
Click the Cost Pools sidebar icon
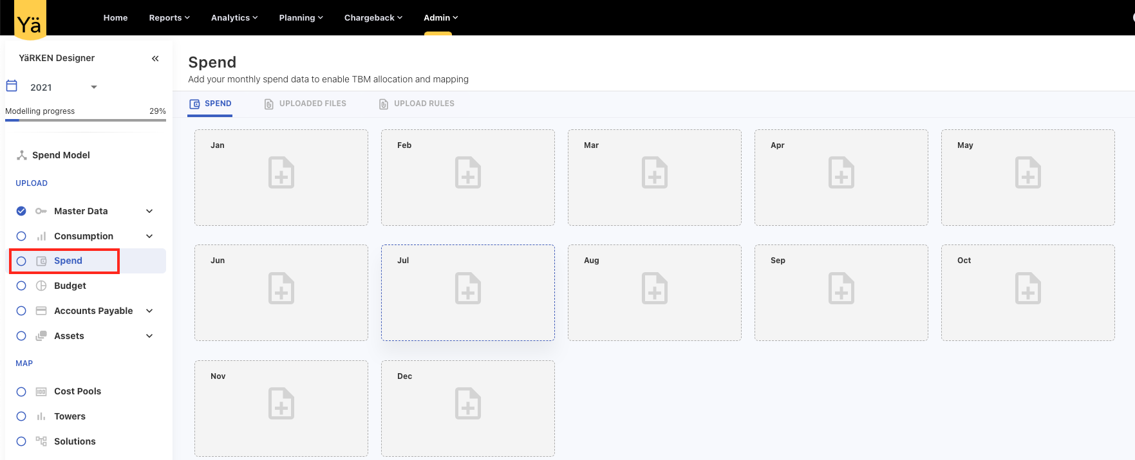coord(41,392)
